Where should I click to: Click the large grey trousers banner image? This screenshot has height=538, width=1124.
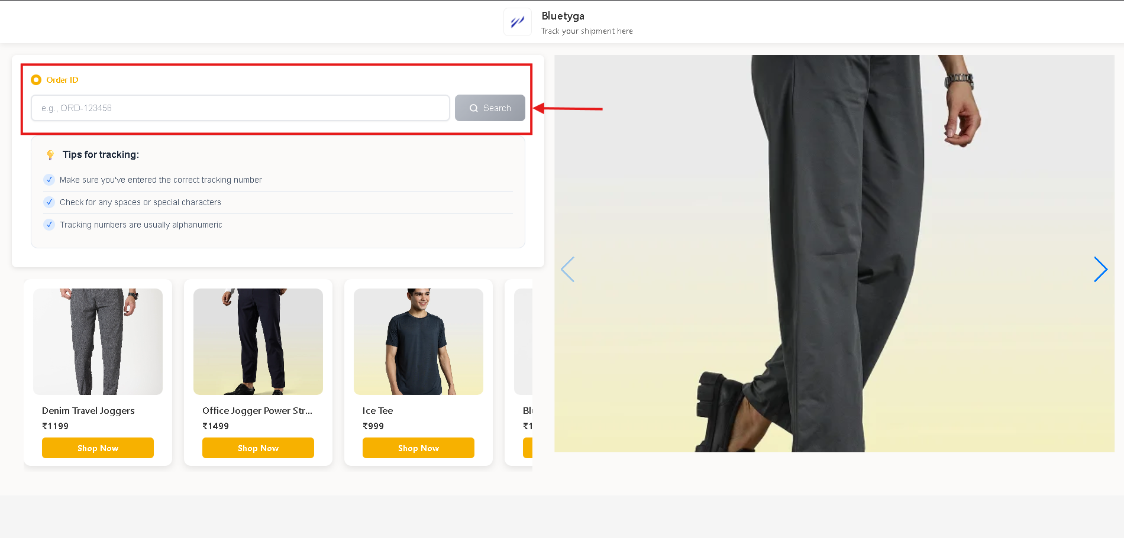click(x=834, y=254)
